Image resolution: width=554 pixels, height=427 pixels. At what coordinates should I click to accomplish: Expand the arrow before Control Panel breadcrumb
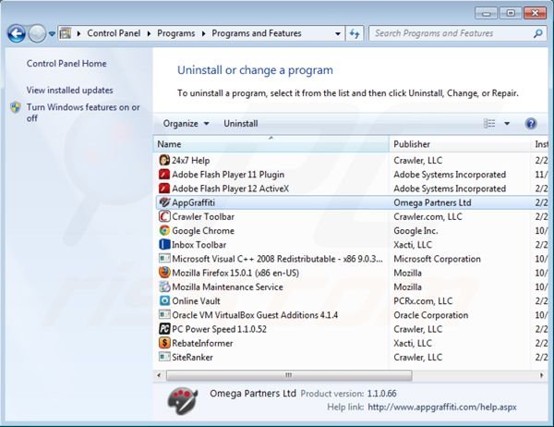pos(78,33)
